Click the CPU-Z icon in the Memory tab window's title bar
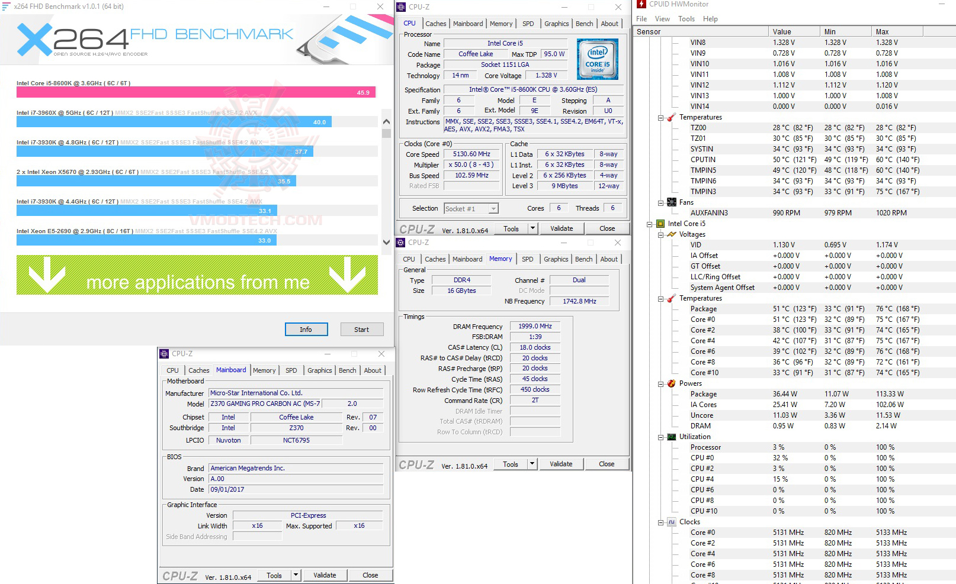 coord(400,243)
